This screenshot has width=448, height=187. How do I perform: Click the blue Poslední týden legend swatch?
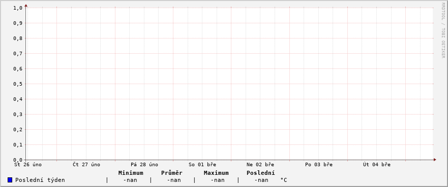pyautogui.click(x=10, y=180)
